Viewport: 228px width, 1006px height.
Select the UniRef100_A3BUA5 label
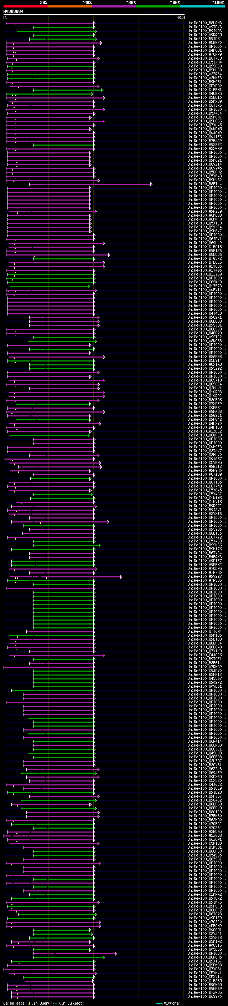click(204, 832)
